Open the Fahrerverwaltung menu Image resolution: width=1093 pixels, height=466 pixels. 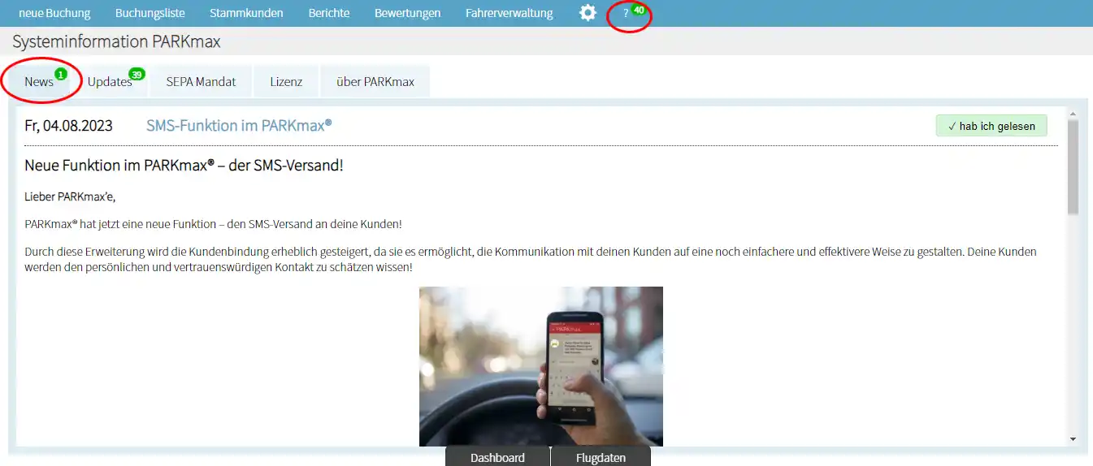point(510,13)
